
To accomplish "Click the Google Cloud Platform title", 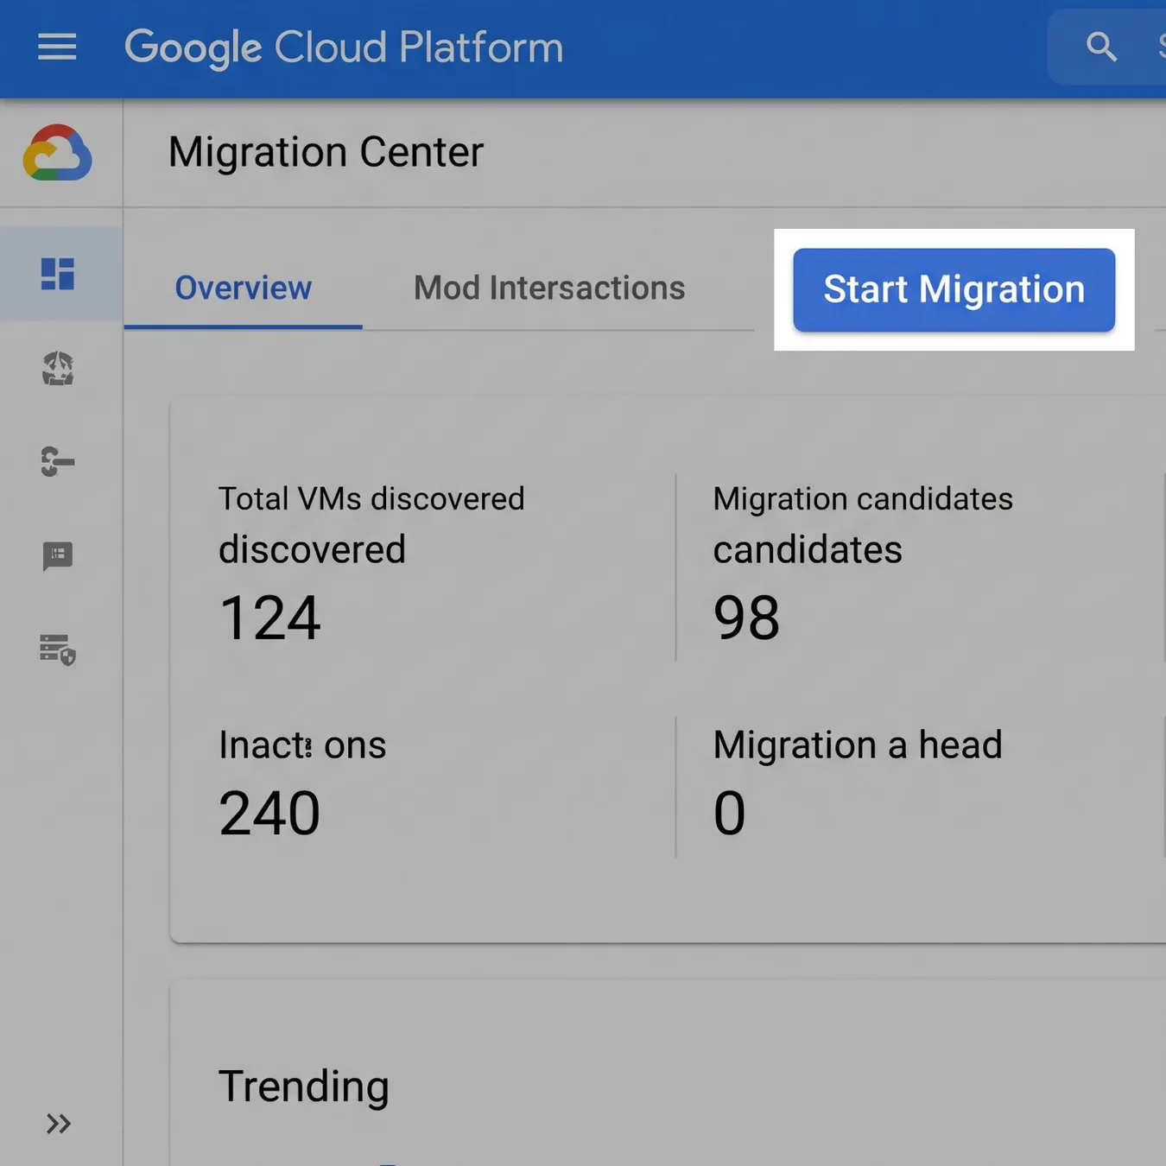I will point(344,48).
